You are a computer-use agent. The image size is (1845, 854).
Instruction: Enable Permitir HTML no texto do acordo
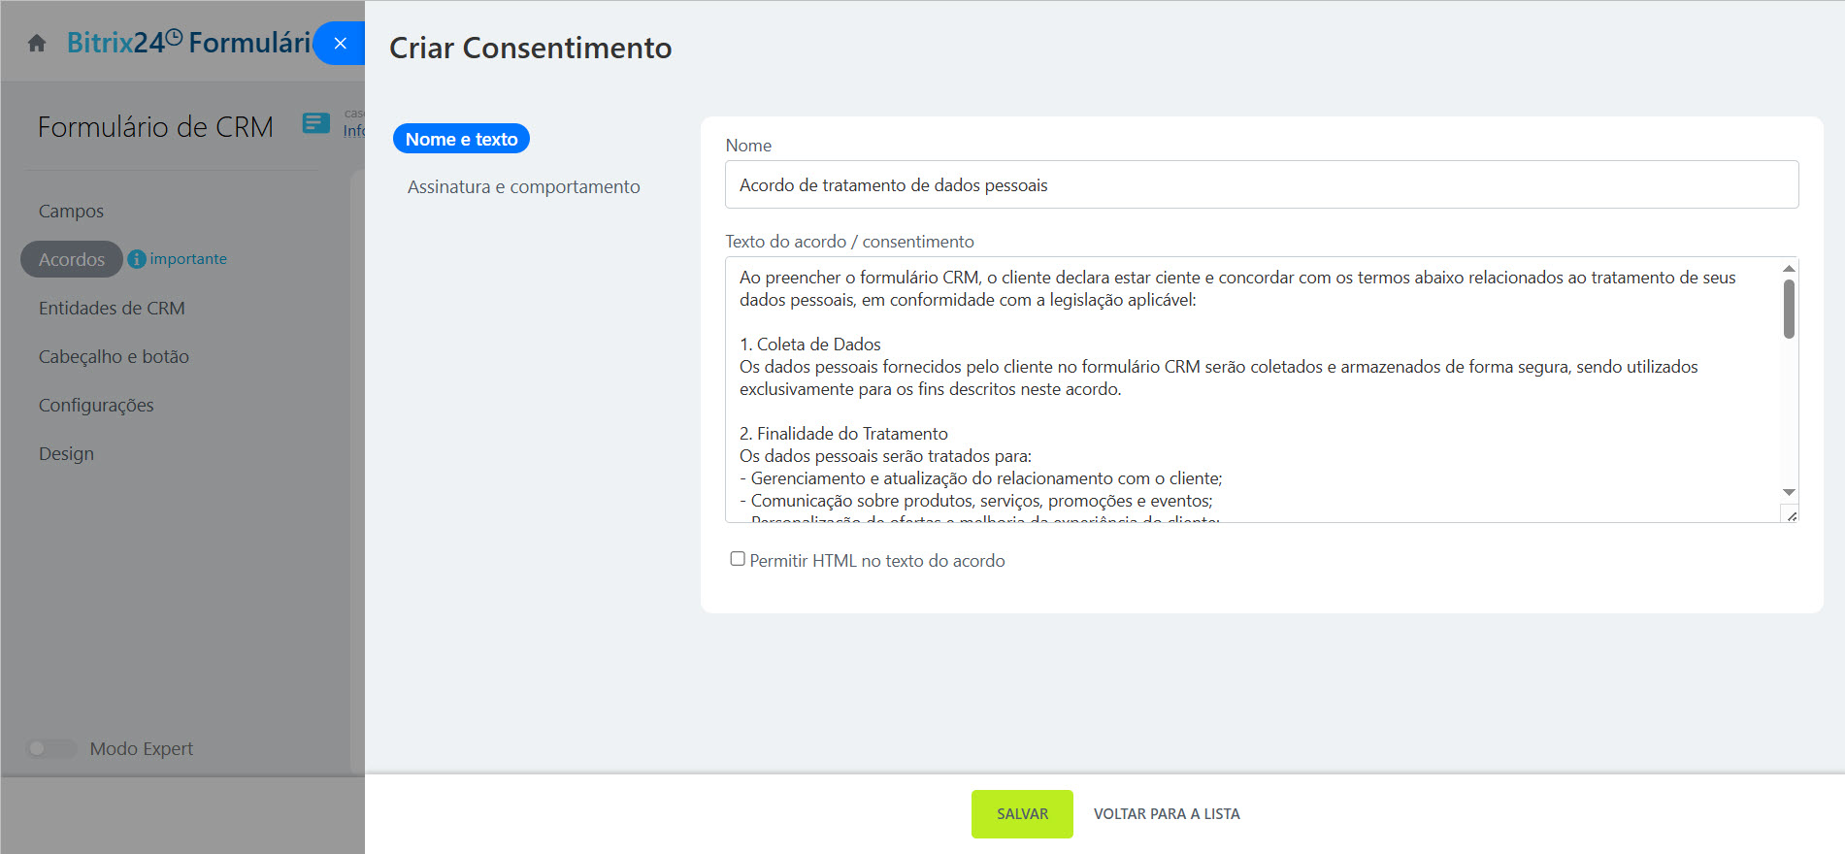point(738,559)
